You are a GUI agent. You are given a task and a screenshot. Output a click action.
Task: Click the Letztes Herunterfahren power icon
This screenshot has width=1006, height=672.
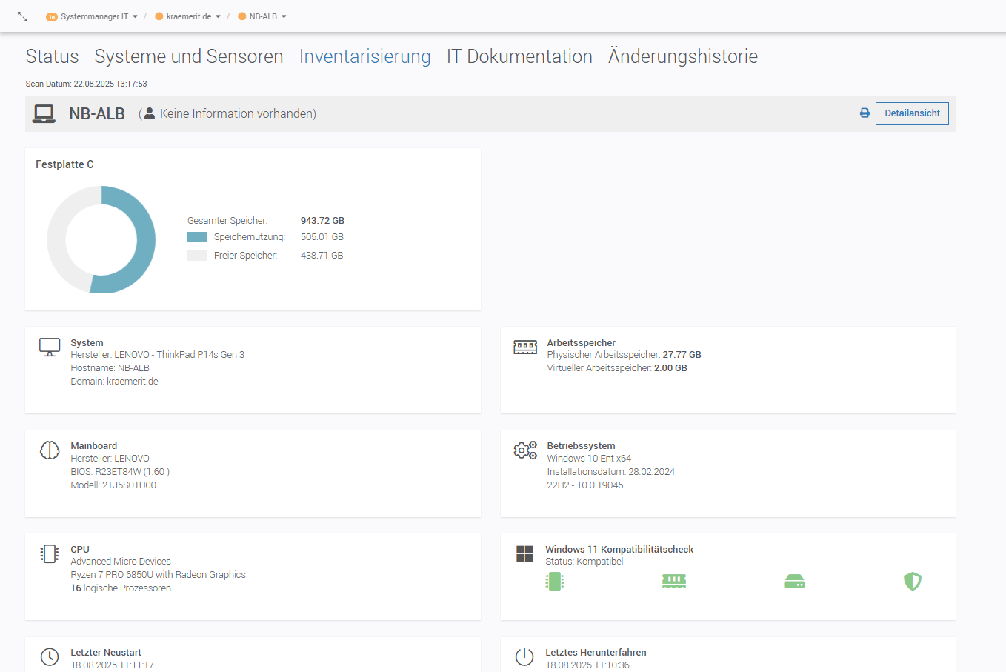point(524,656)
